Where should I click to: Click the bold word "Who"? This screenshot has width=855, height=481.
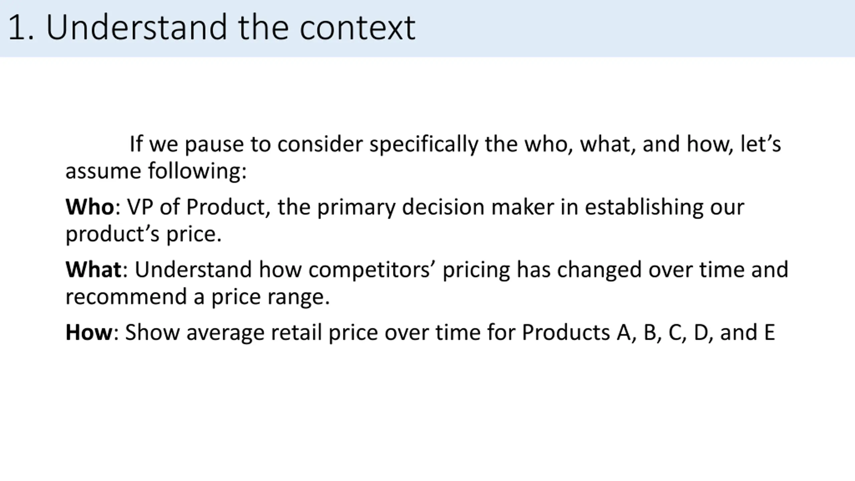pyautogui.click(x=90, y=207)
